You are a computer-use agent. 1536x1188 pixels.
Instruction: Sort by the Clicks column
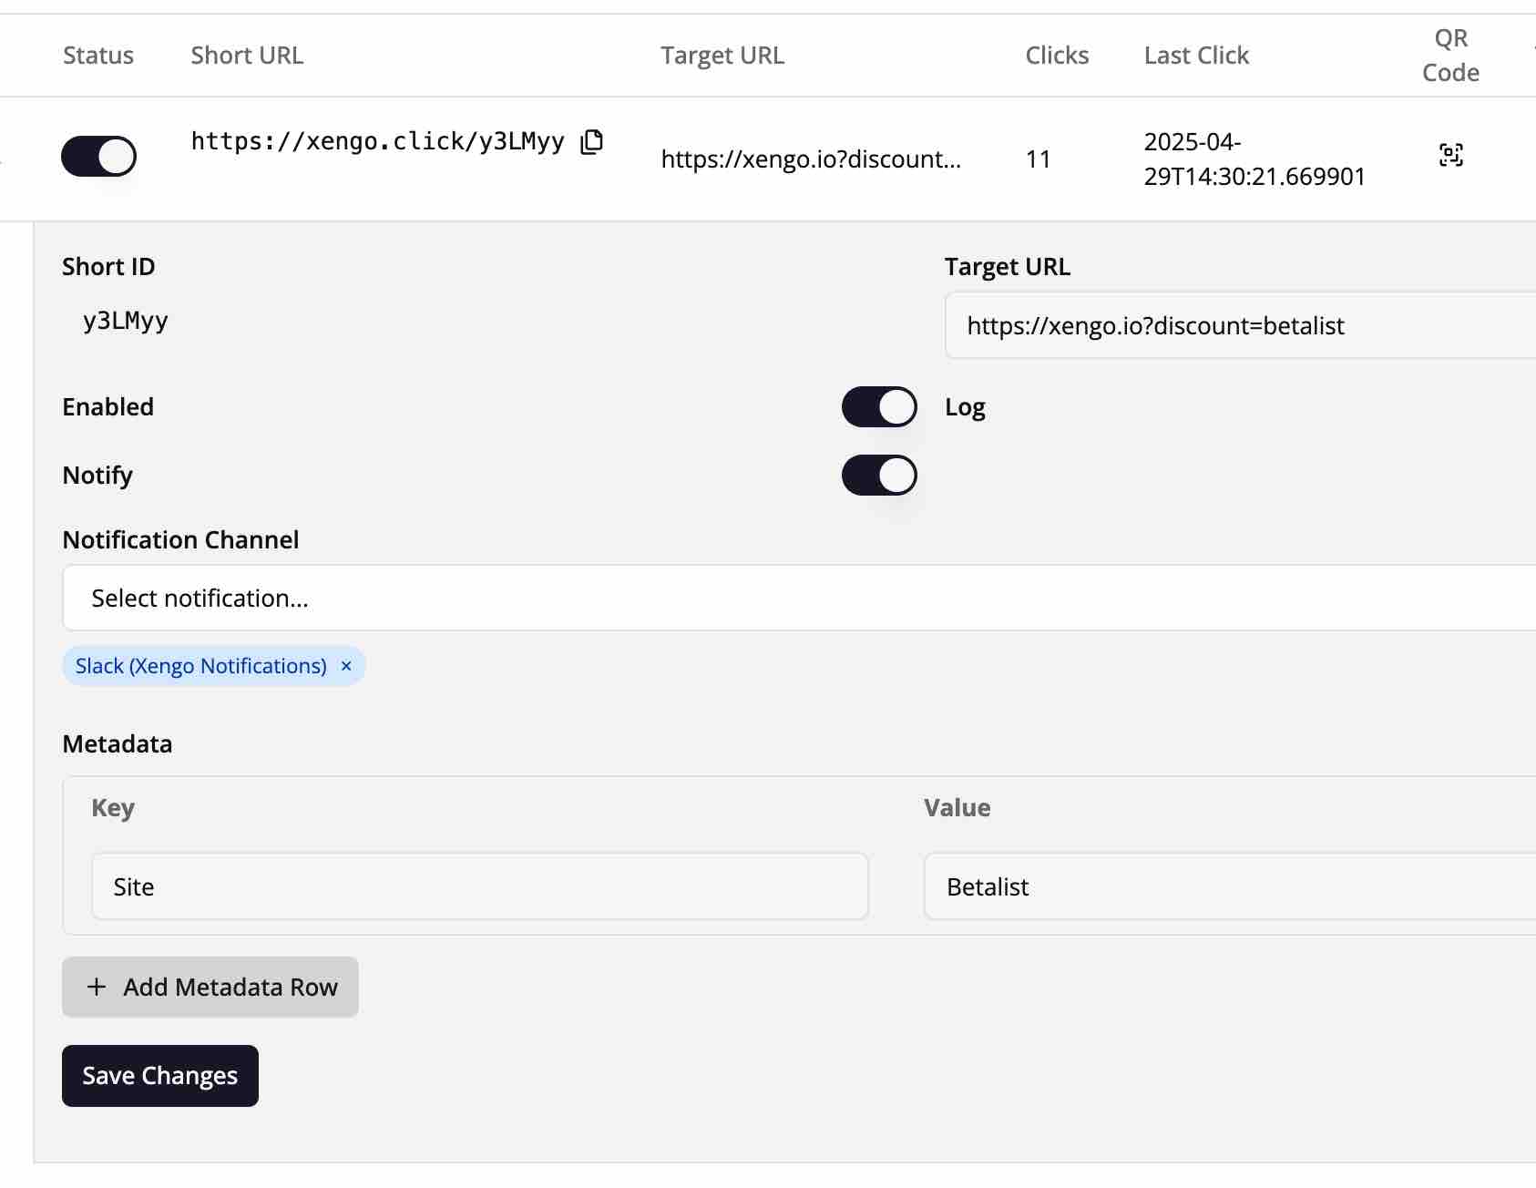click(1056, 55)
